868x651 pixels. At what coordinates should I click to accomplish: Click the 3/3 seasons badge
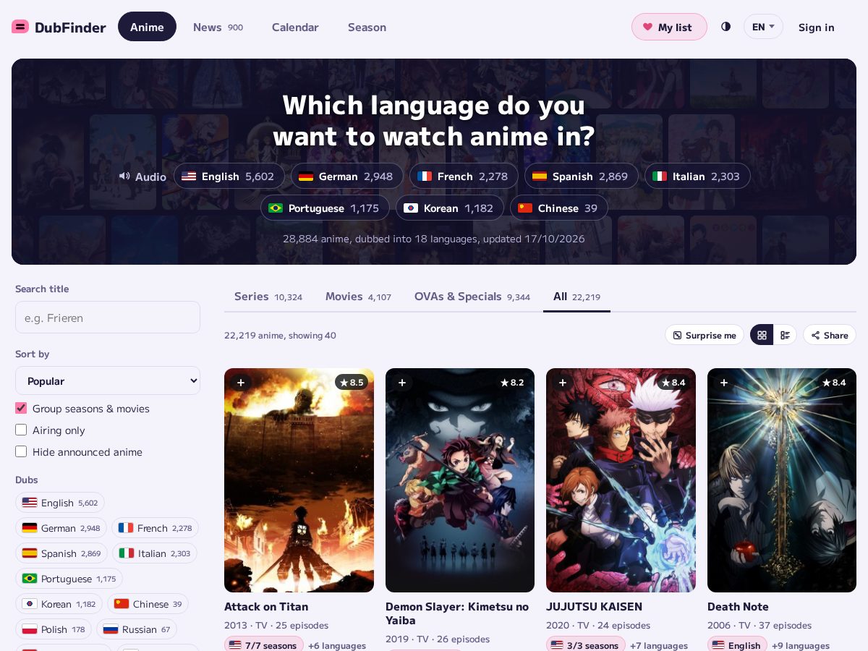point(585,644)
